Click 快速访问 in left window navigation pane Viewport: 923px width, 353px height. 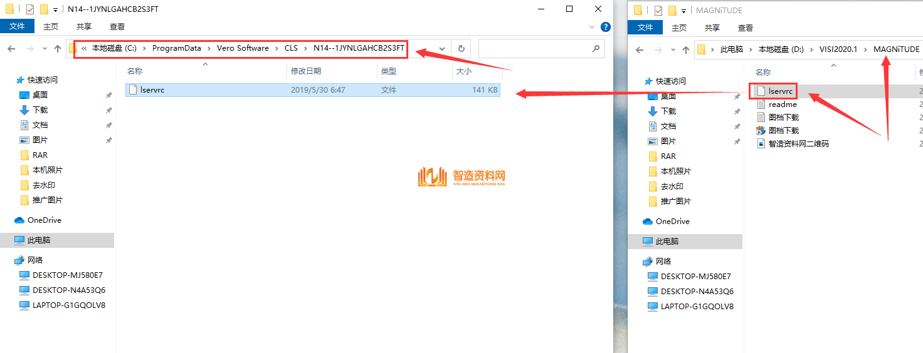pyautogui.click(x=44, y=80)
